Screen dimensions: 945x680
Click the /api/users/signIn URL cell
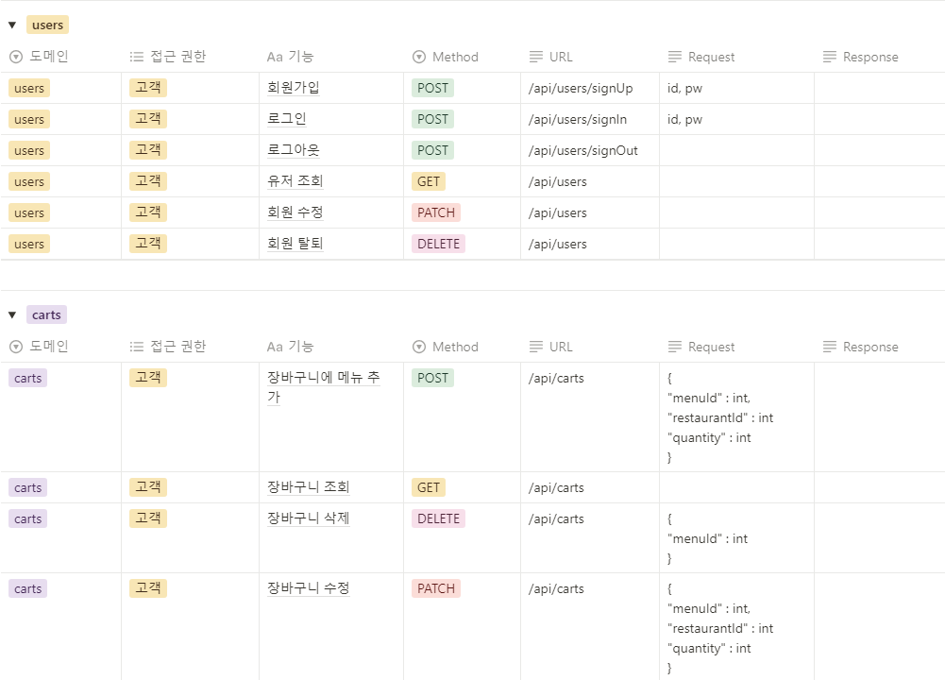pyautogui.click(x=590, y=119)
